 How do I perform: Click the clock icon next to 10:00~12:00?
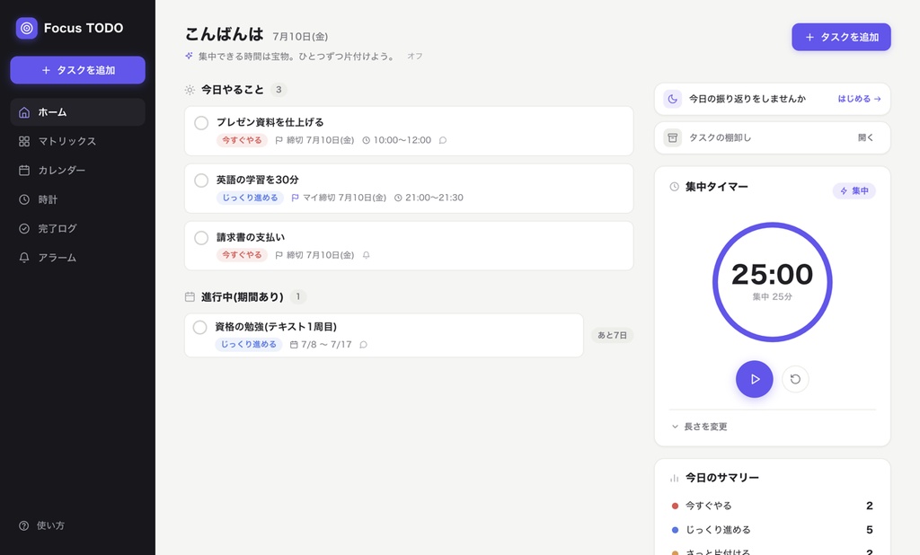point(367,140)
